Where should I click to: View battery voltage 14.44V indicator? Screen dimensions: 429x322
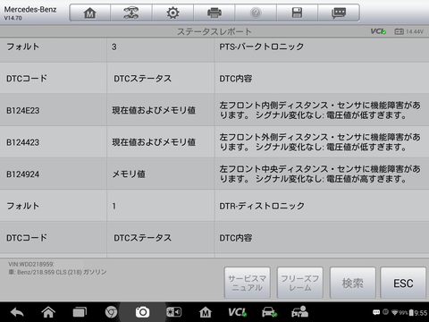pos(409,31)
